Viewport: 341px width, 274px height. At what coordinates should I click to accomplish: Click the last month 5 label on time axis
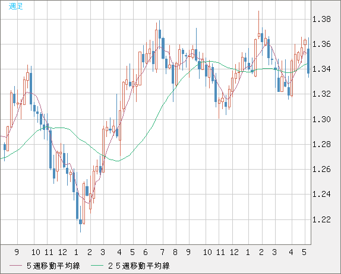point(304,252)
